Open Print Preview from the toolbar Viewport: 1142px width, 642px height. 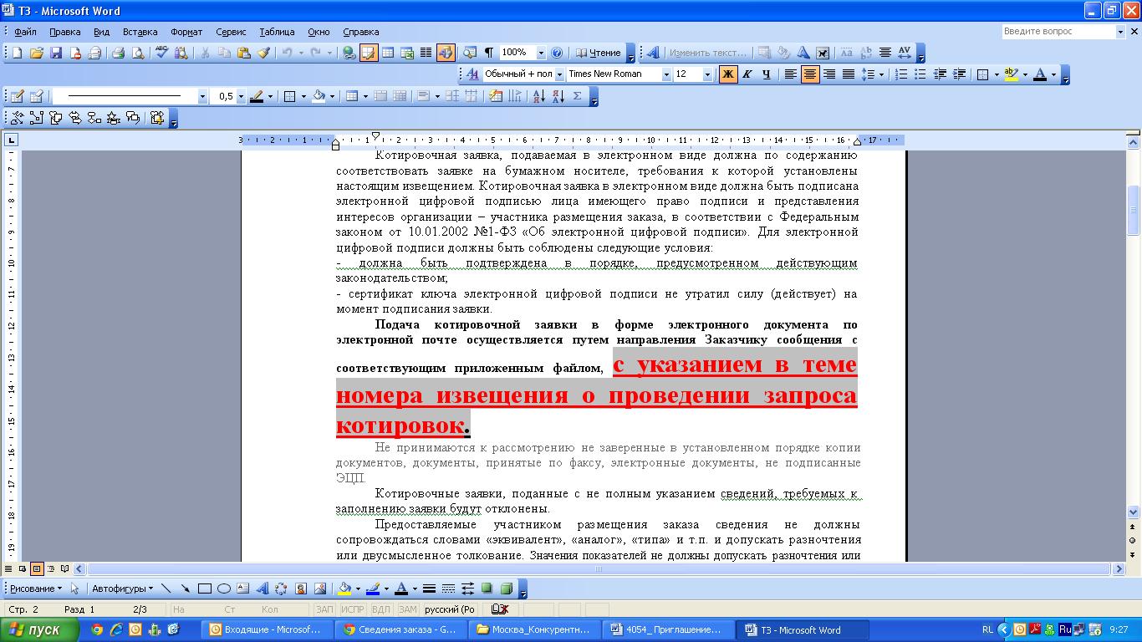(138, 53)
